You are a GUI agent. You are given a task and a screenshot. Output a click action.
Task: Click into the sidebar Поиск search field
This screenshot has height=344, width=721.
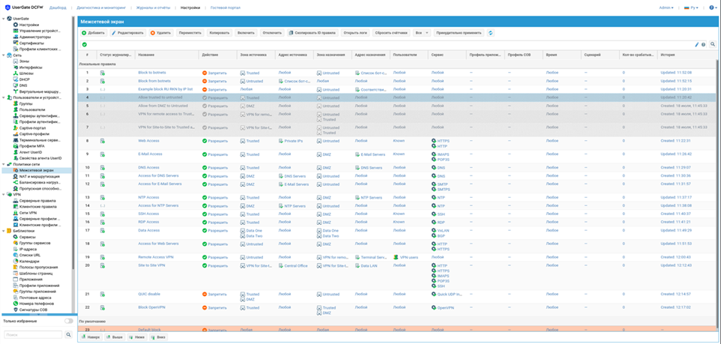(31, 335)
